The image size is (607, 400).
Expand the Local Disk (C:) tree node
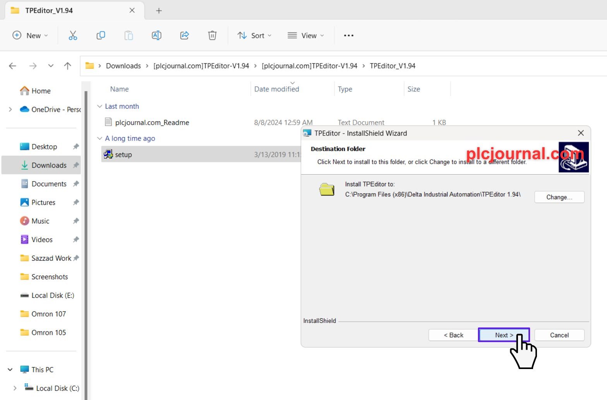(x=15, y=388)
